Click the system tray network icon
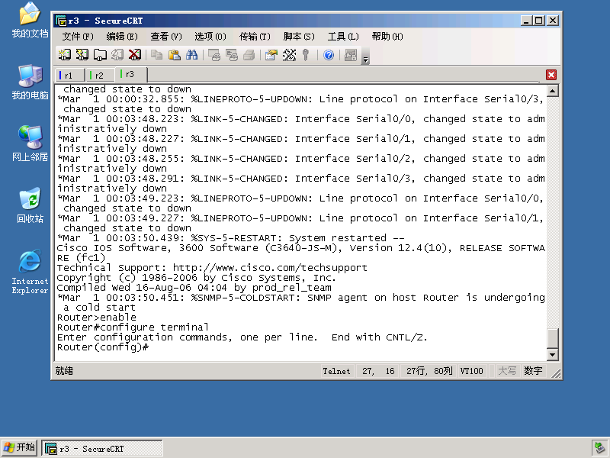 pyautogui.click(x=599, y=448)
